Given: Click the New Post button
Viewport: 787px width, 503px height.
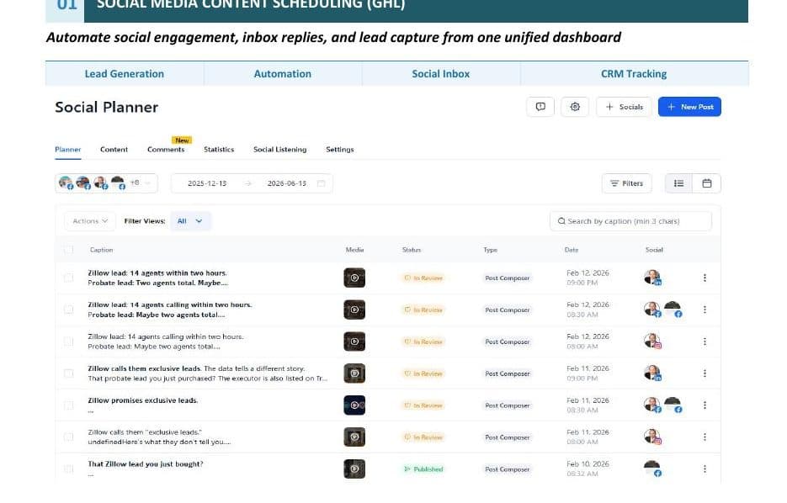Looking at the screenshot, I should tap(689, 107).
